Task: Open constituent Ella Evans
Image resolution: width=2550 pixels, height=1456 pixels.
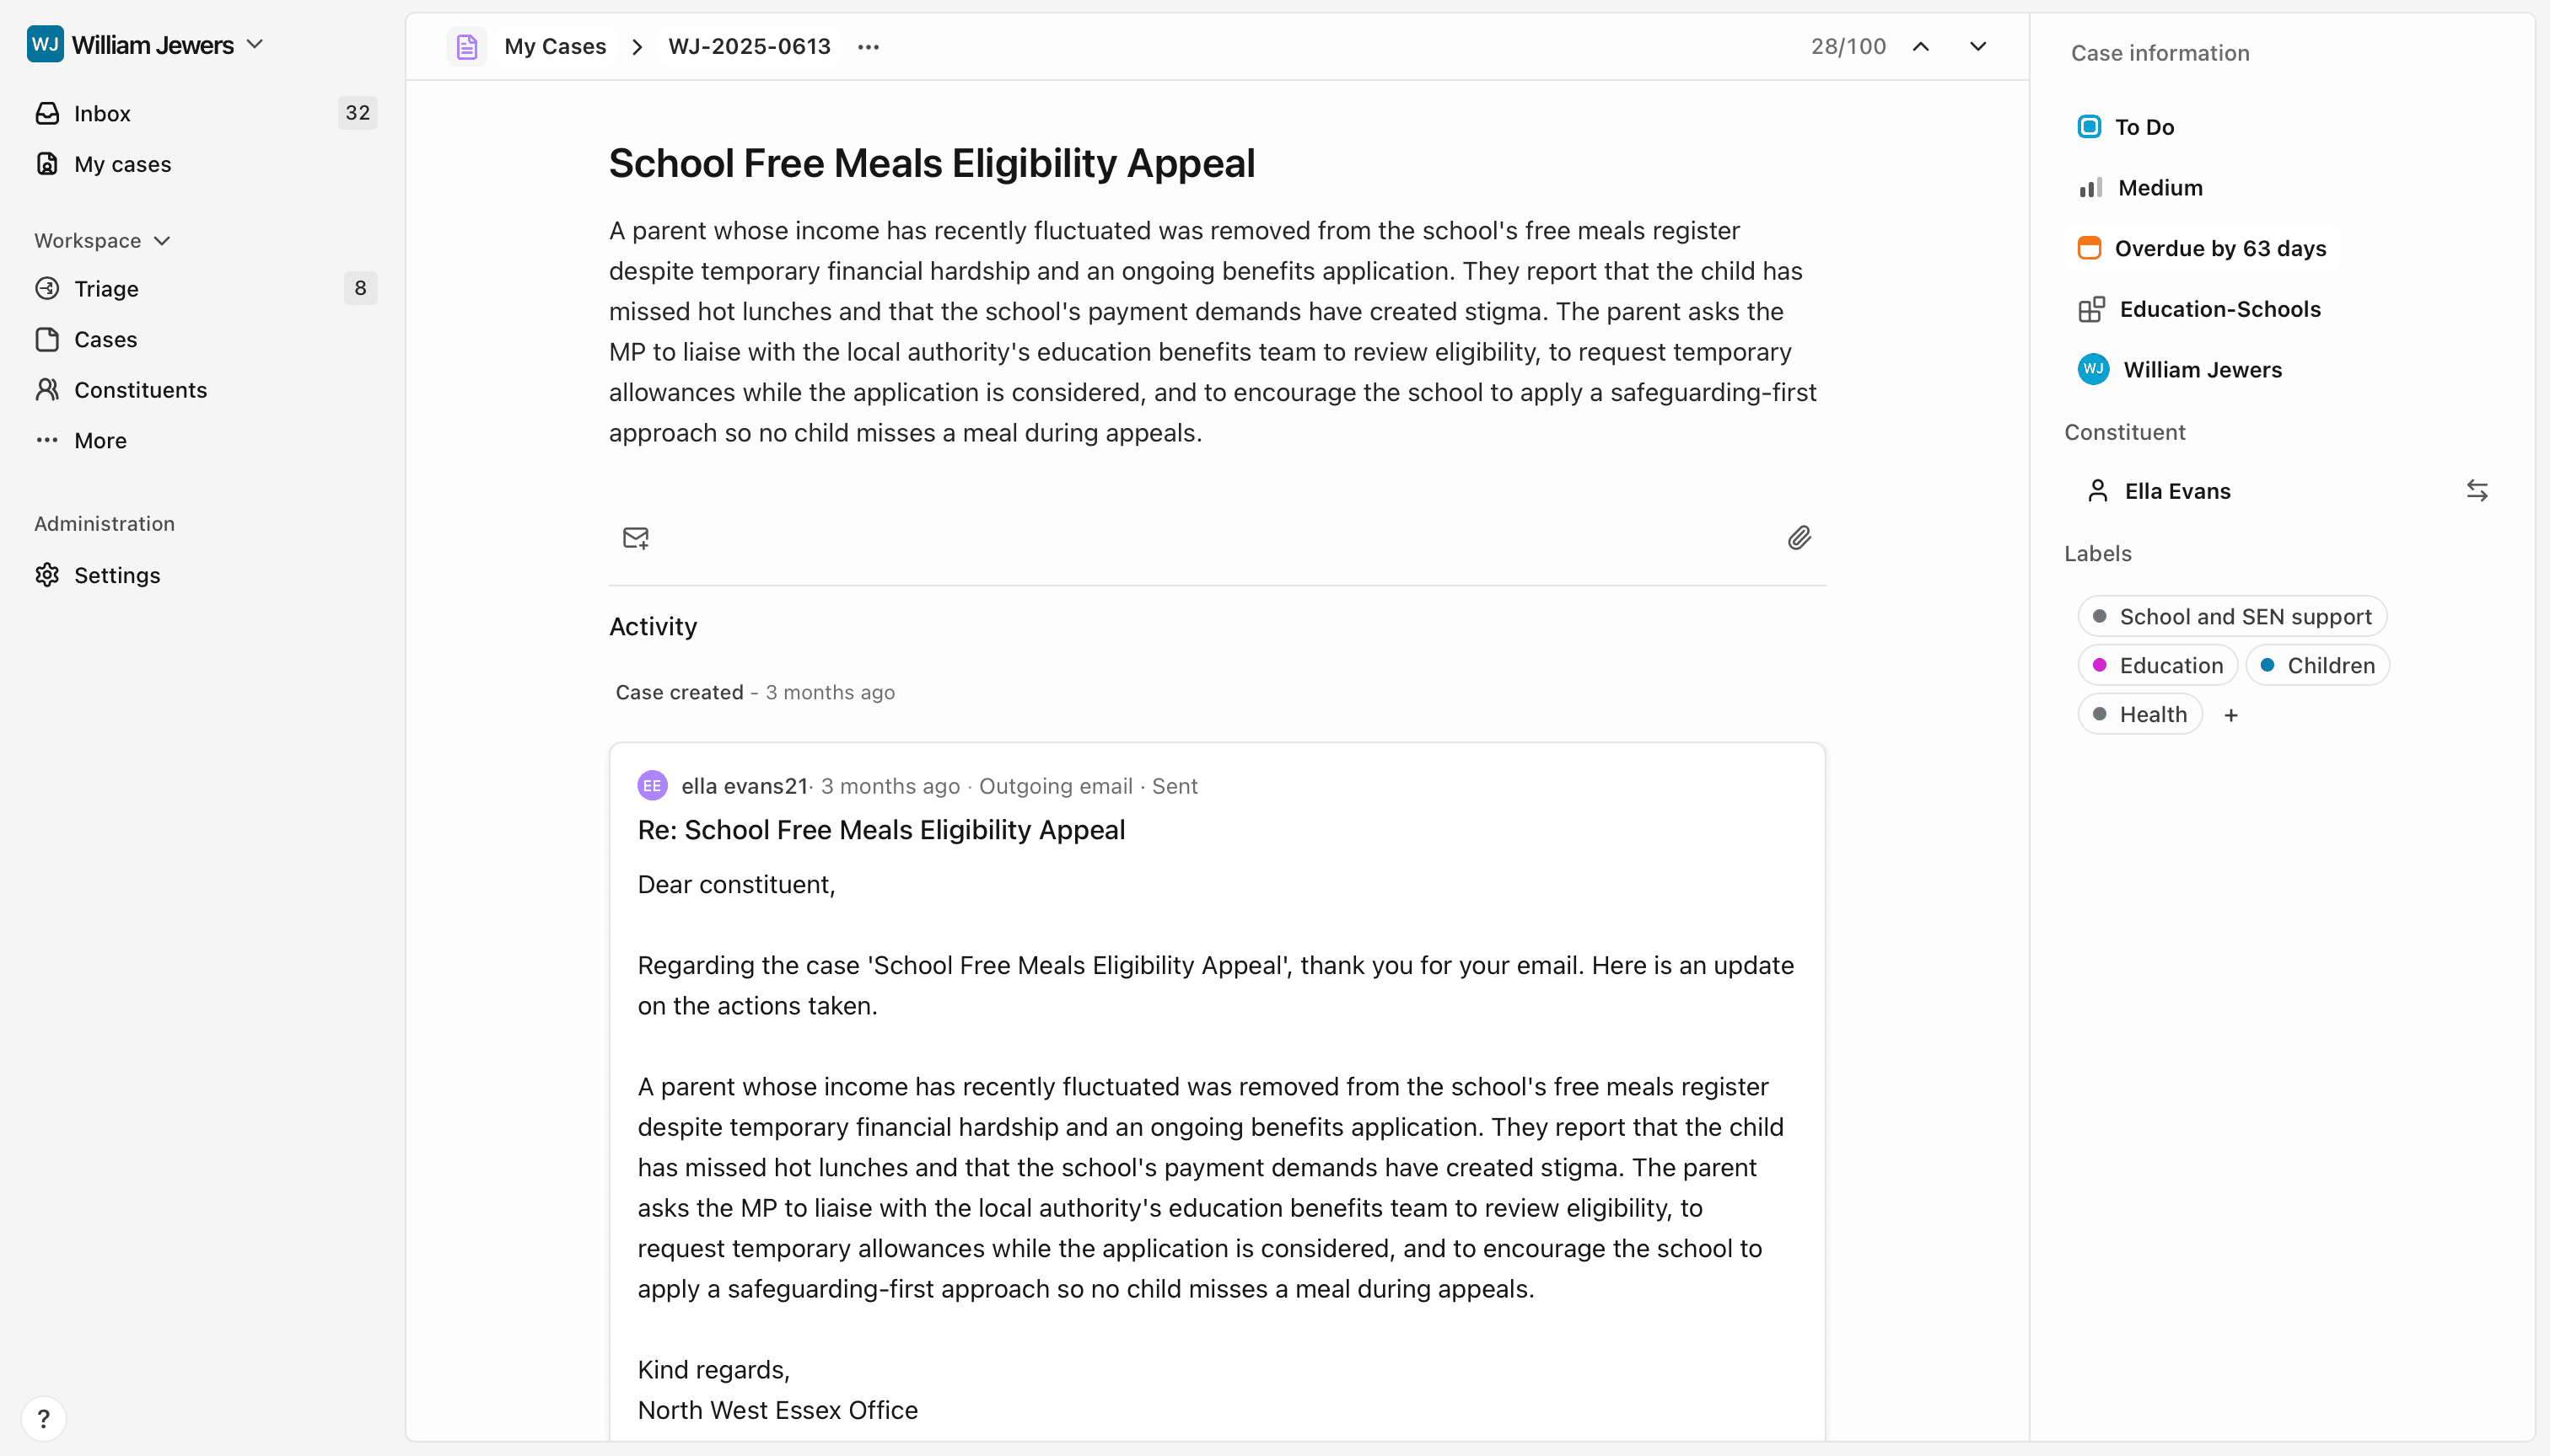Action: [2180, 490]
